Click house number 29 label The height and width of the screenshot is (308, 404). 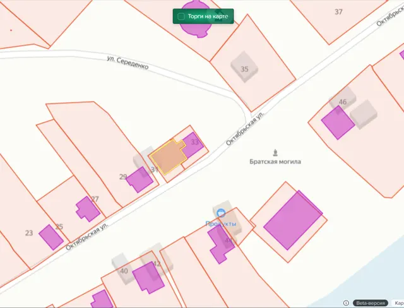(123, 177)
